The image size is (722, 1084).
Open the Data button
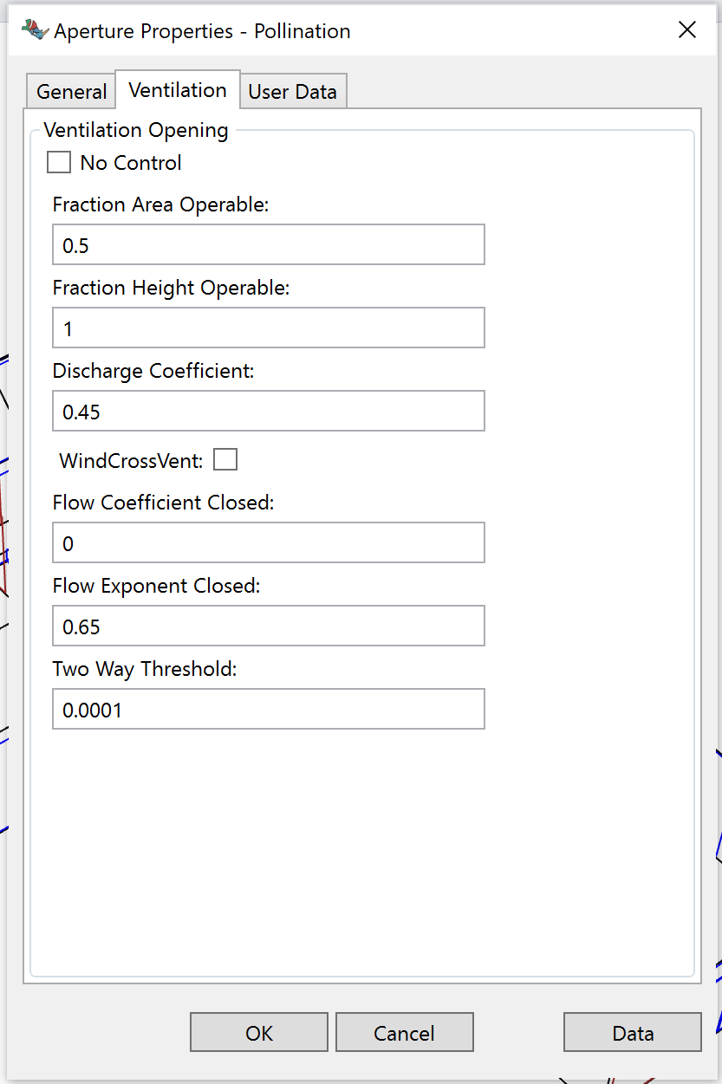[633, 1033]
